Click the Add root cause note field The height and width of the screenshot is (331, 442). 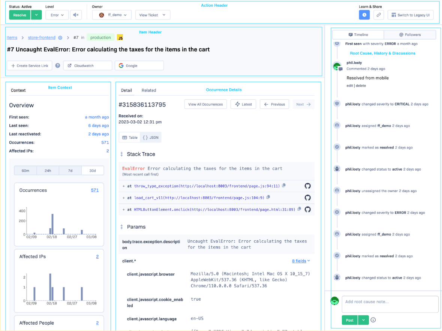click(x=390, y=304)
